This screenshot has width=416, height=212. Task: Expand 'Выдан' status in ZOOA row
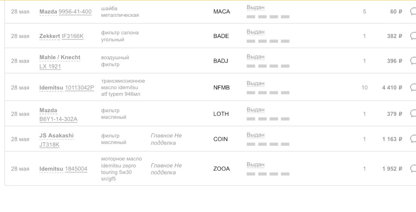click(255, 165)
